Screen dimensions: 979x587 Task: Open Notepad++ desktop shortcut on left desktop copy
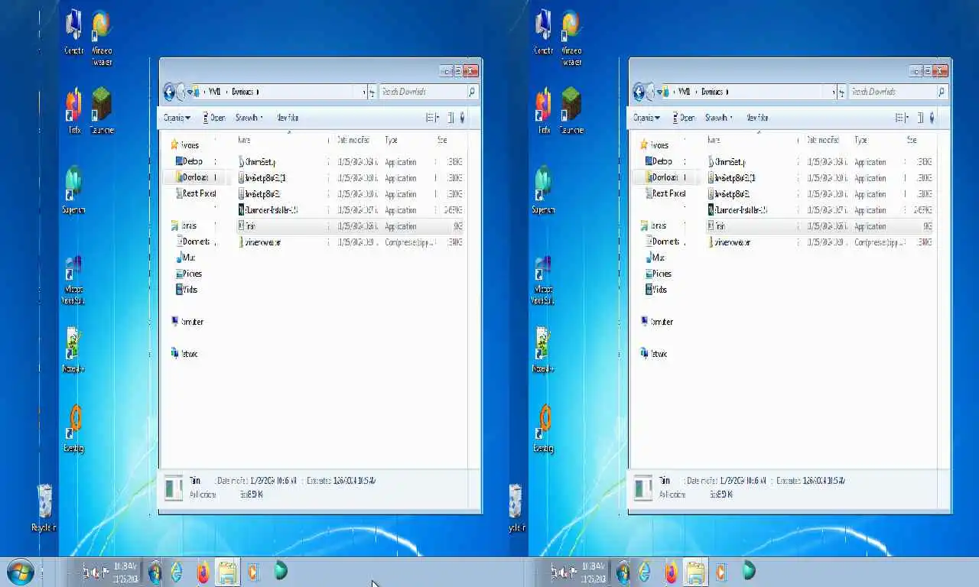click(x=73, y=350)
